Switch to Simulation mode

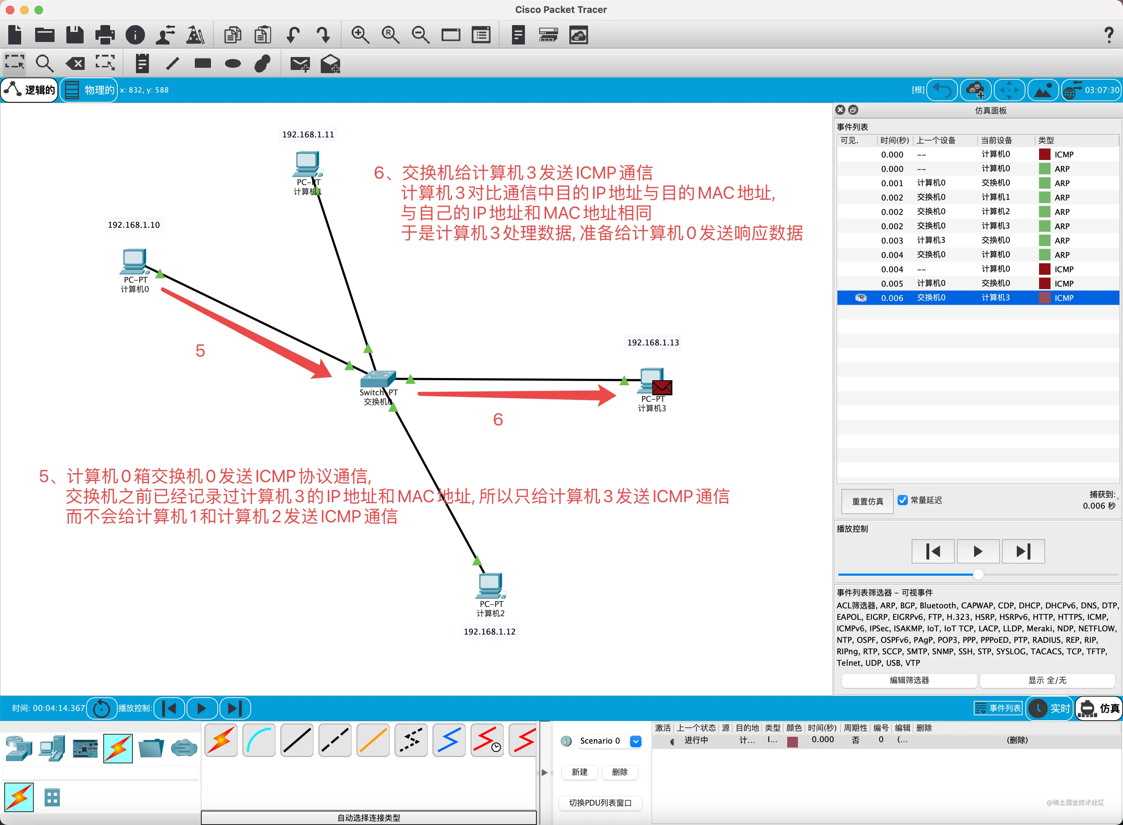click(1099, 708)
